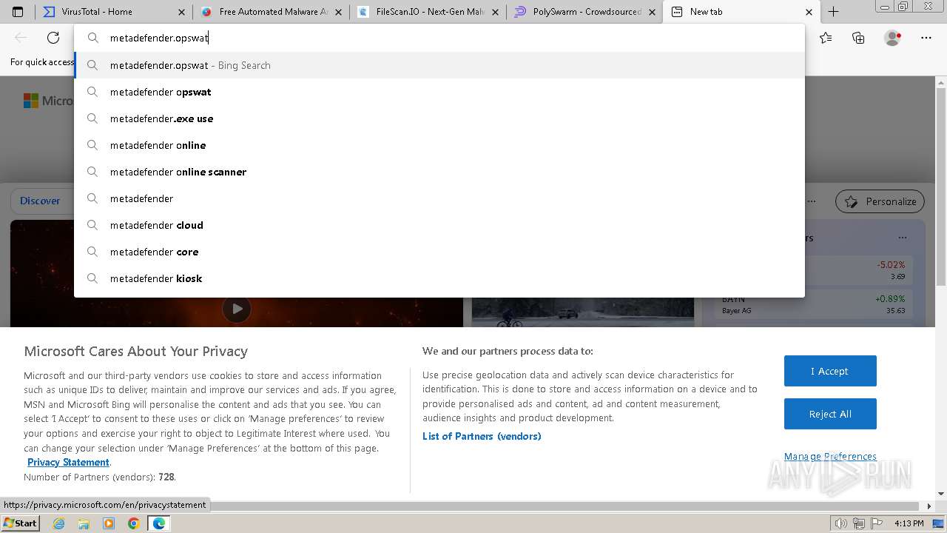
Task: Switch to the PolySwarm tab
Action: (x=584, y=12)
